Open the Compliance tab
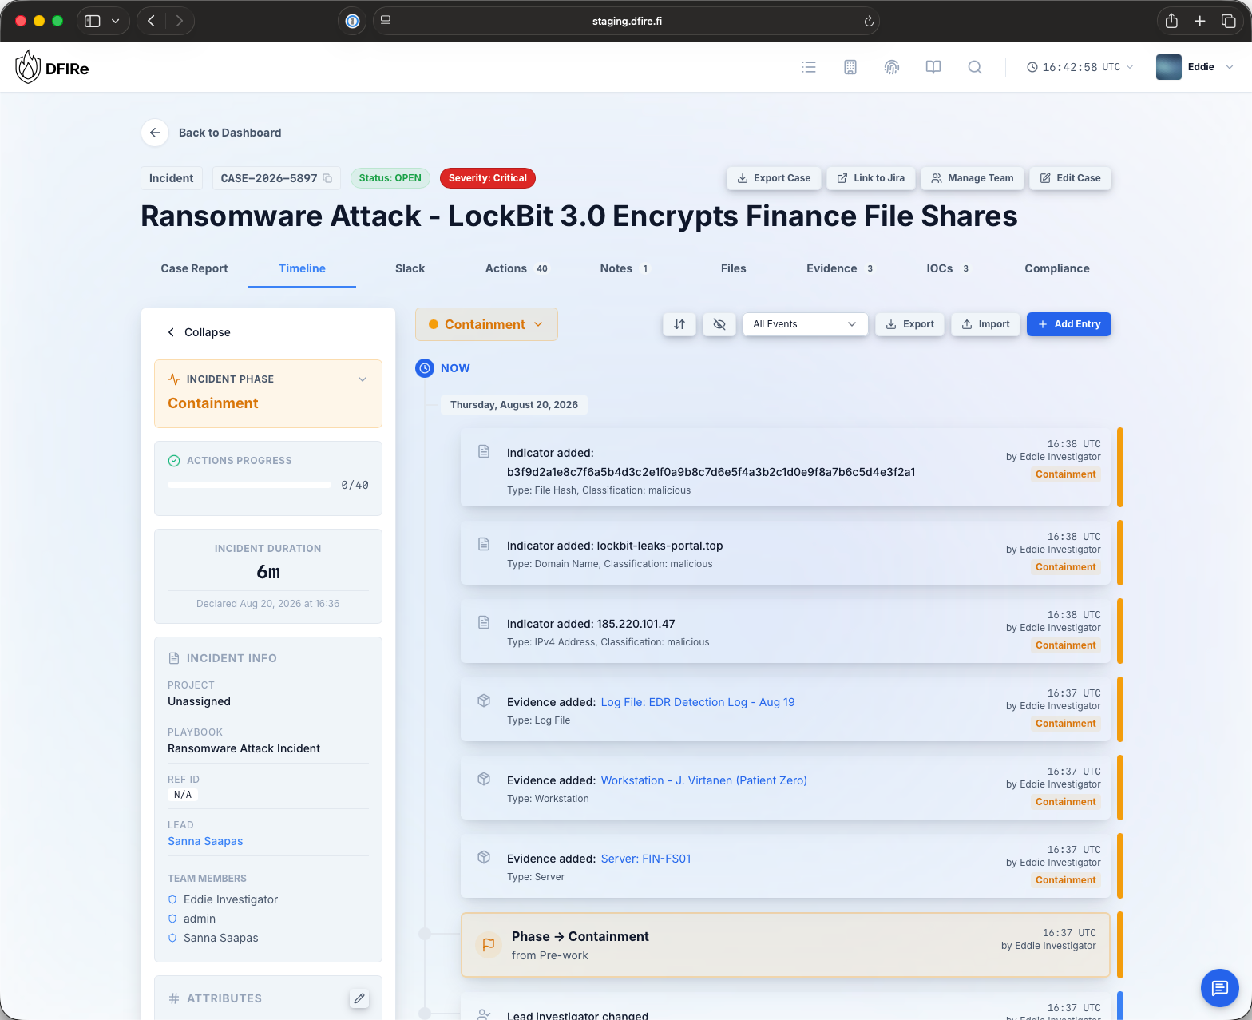 point(1057,268)
